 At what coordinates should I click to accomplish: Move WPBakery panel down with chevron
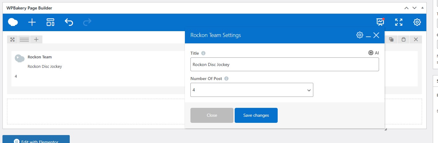414,8
